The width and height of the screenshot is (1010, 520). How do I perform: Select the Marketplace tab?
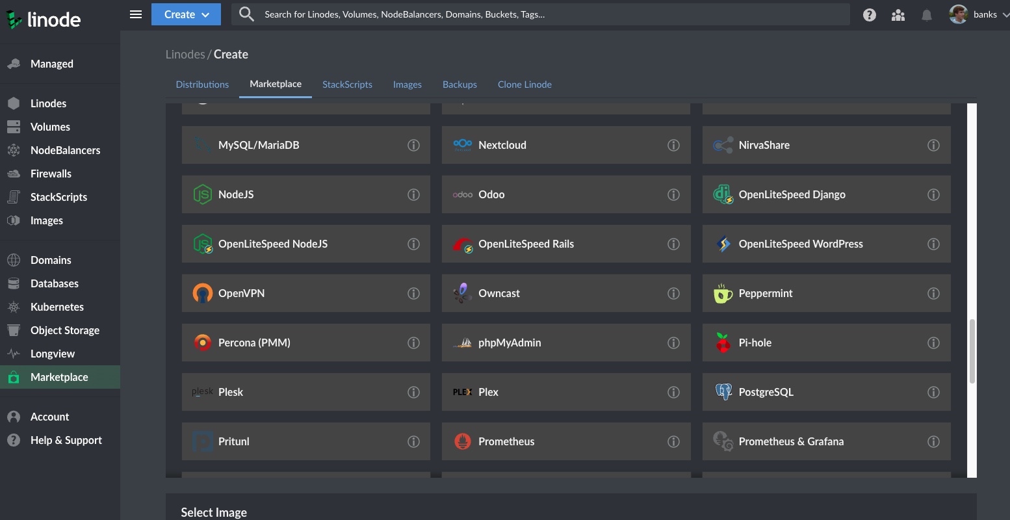(276, 84)
